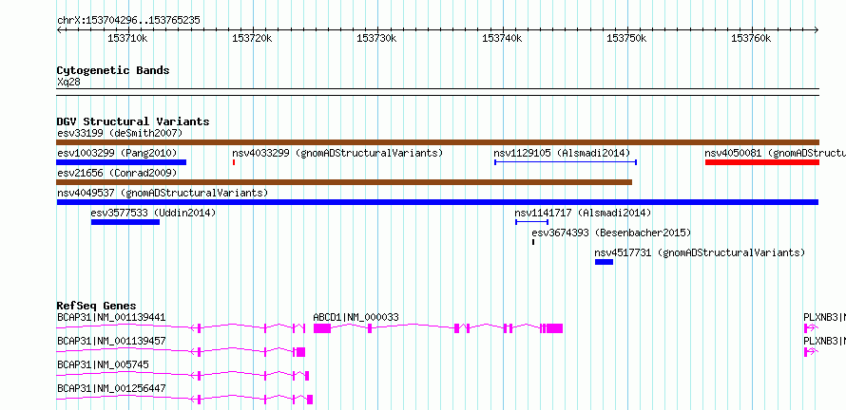Open the nsv4050081 variant label
846x410 pixels.
[x=775, y=153]
